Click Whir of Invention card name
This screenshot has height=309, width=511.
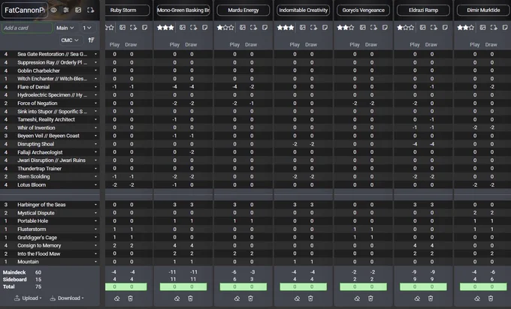(36, 127)
